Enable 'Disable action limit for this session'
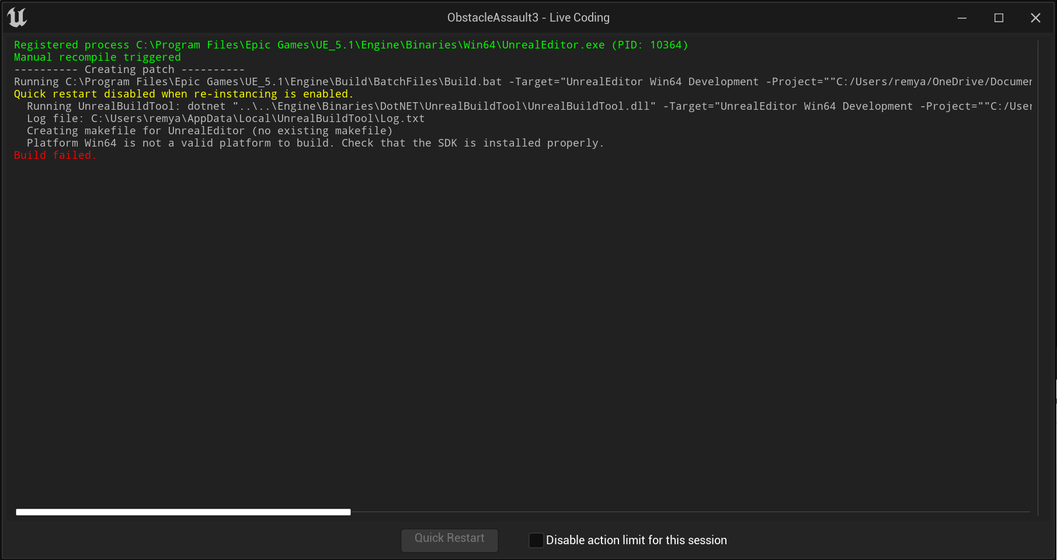This screenshot has height=560, width=1057. pos(536,540)
